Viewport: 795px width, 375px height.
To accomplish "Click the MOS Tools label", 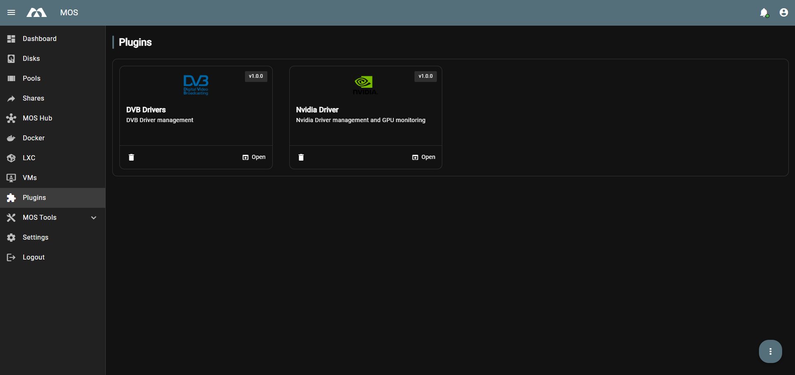I will 39,217.
